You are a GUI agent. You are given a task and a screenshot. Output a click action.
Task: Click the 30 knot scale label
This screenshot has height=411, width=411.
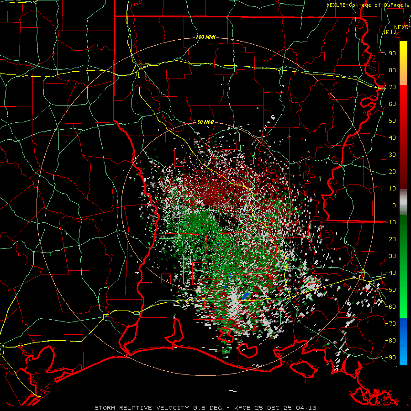pyautogui.click(x=392, y=155)
